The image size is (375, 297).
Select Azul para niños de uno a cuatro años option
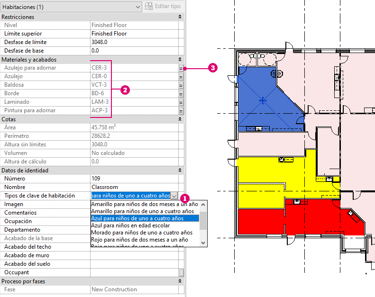pyautogui.click(x=145, y=218)
